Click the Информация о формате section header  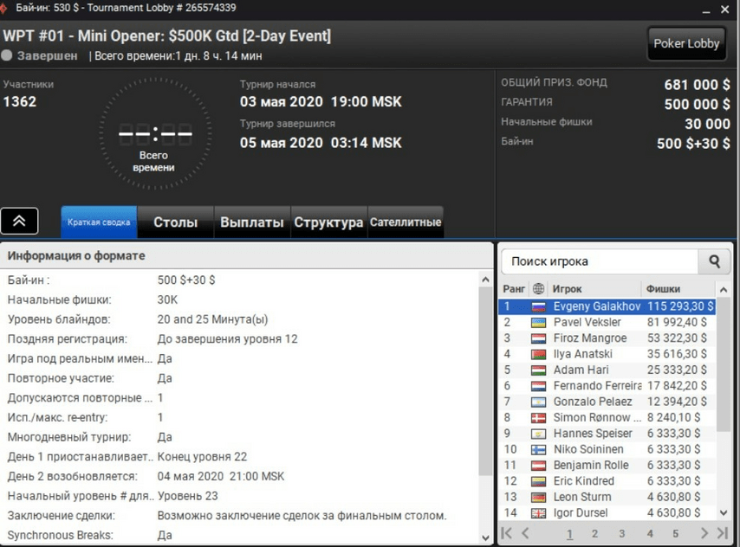pos(246,256)
